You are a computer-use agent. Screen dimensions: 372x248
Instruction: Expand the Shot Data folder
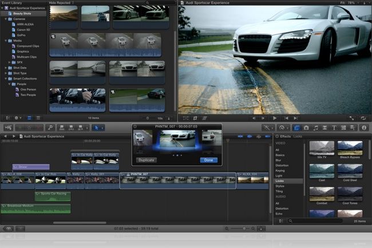[6, 68]
